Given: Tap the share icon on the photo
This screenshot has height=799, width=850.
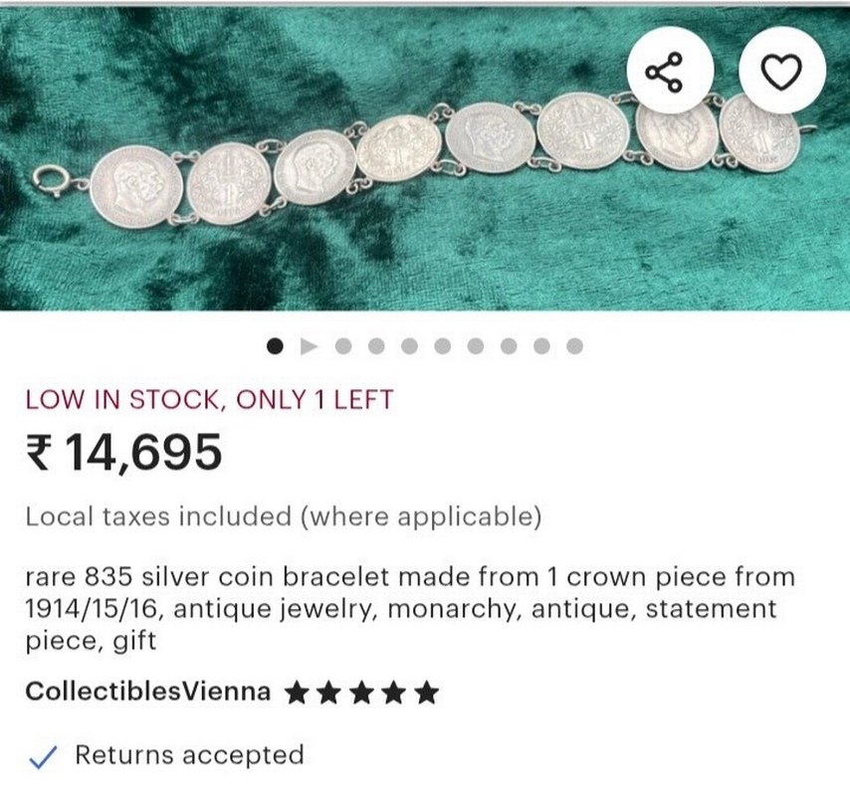Looking at the screenshot, I should [670, 71].
